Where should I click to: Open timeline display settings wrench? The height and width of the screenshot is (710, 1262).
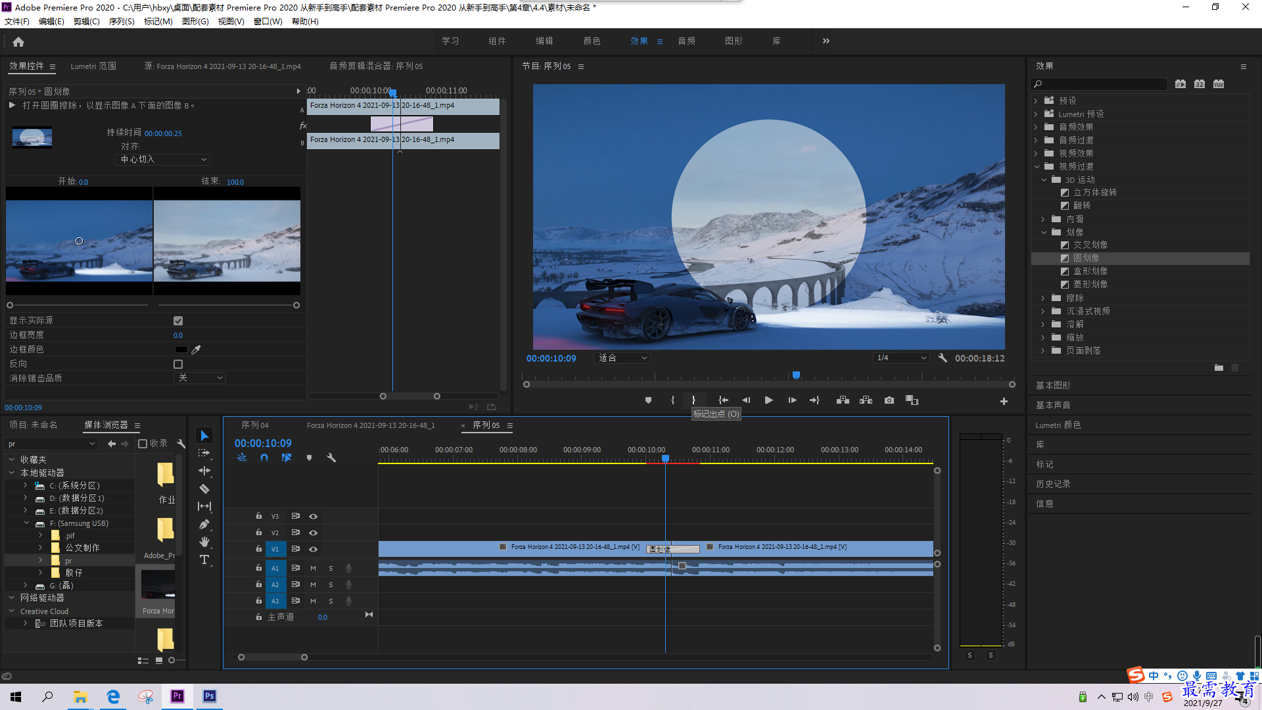(x=331, y=458)
